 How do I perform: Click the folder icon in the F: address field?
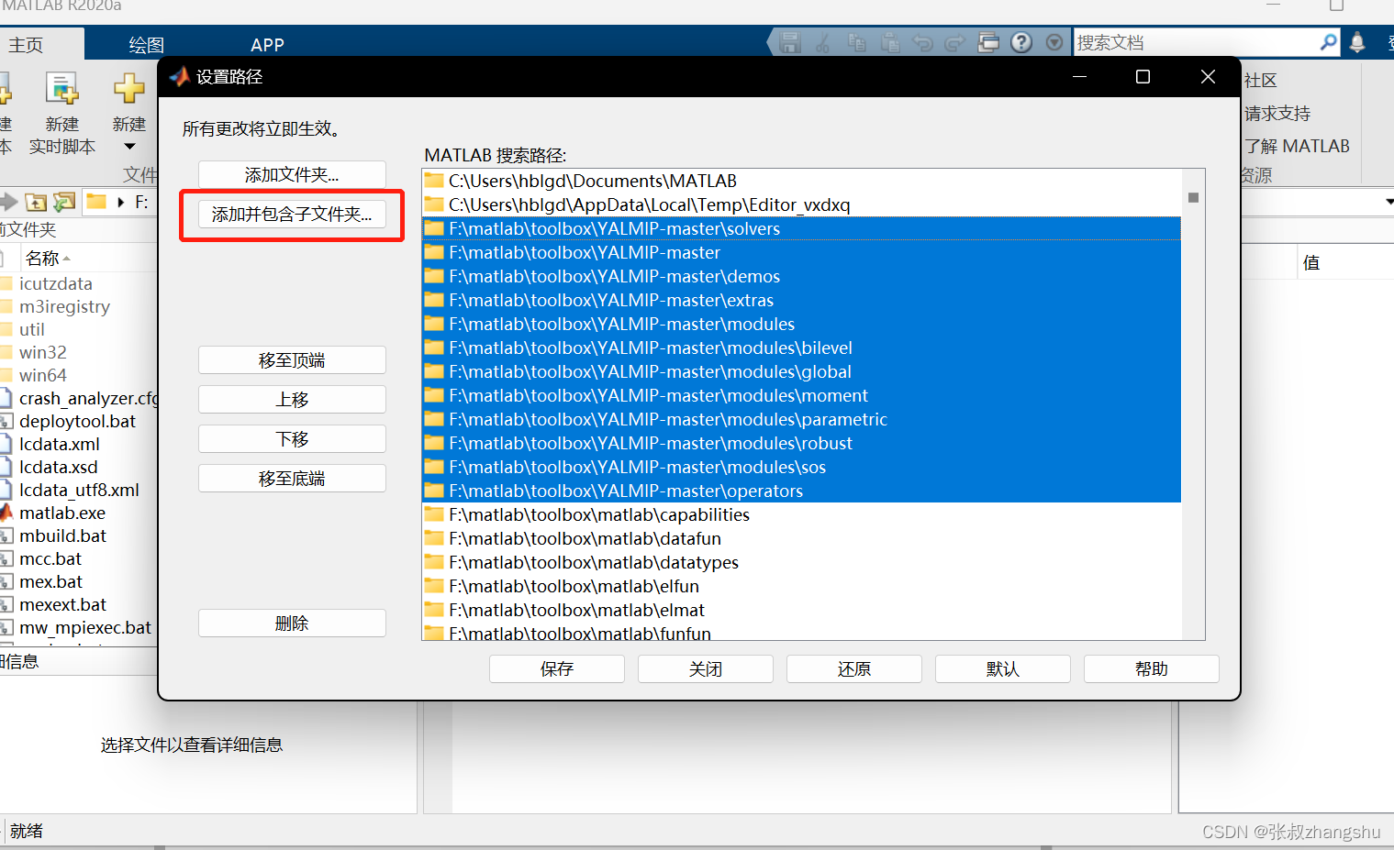pyautogui.click(x=96, y=201)
